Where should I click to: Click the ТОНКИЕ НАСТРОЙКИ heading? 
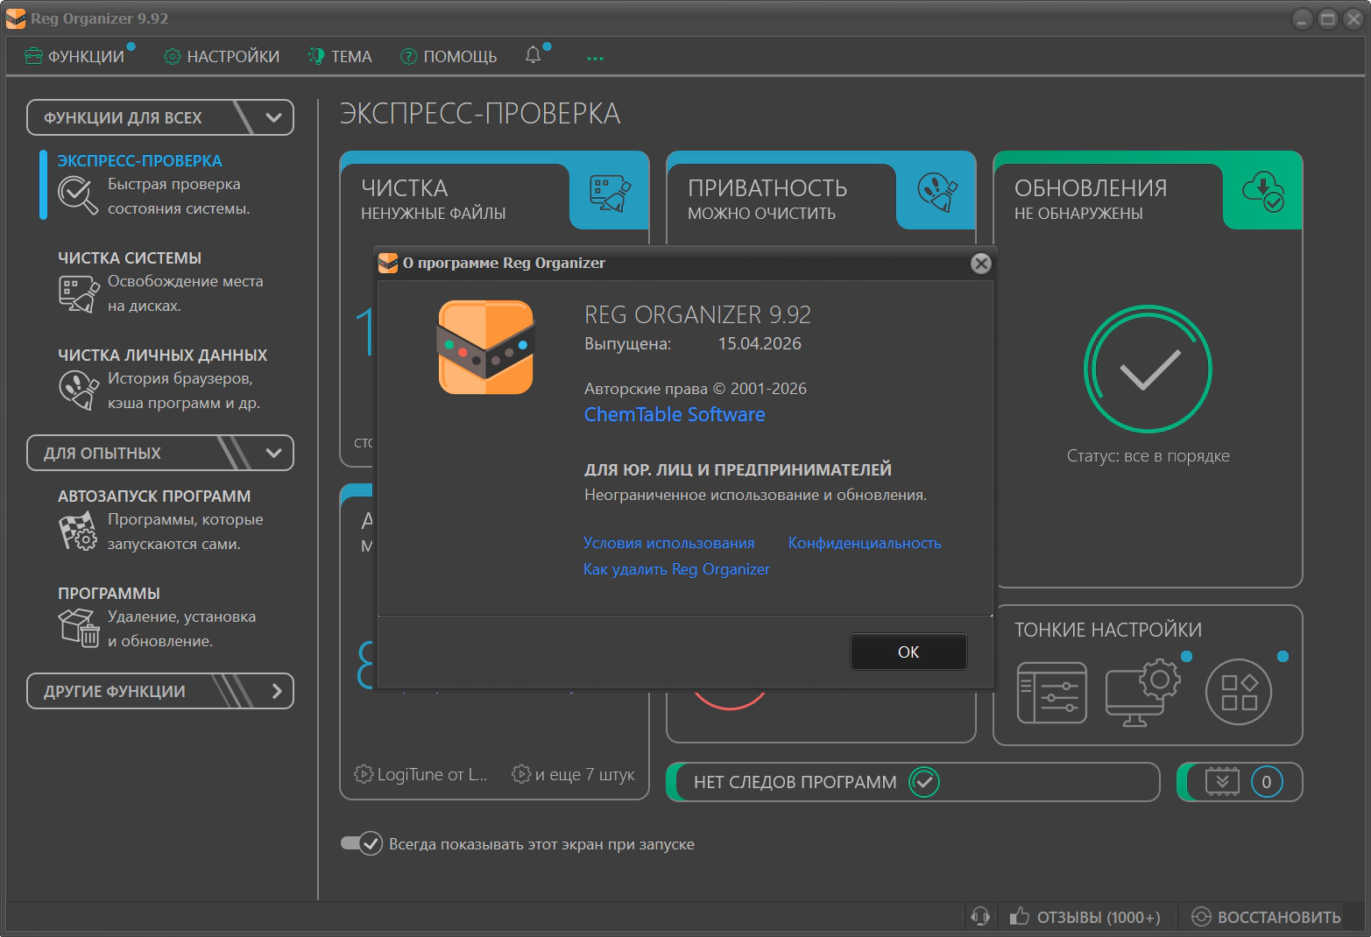tap(1108, 630)
